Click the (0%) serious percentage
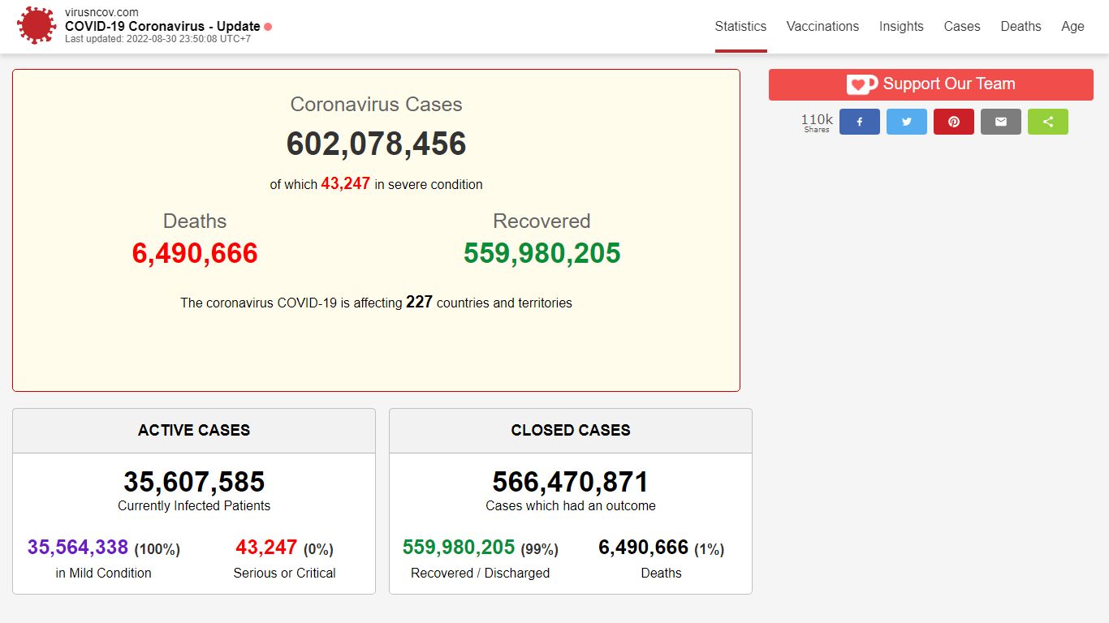1109x623 pixels. [319, 549]
